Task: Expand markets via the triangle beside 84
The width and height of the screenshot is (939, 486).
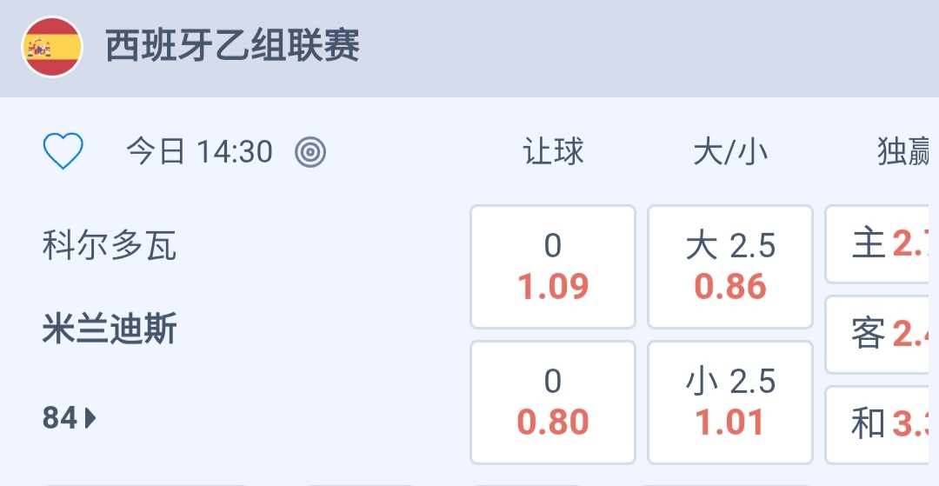Action: coord(91,418)
